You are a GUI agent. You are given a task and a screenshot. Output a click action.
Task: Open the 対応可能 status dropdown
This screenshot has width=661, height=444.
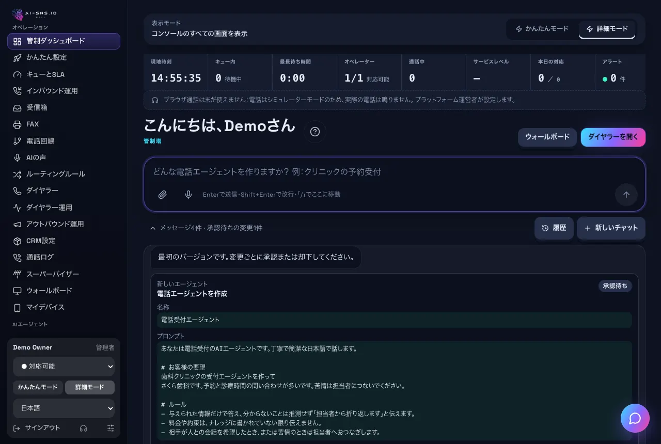point(64,367)
